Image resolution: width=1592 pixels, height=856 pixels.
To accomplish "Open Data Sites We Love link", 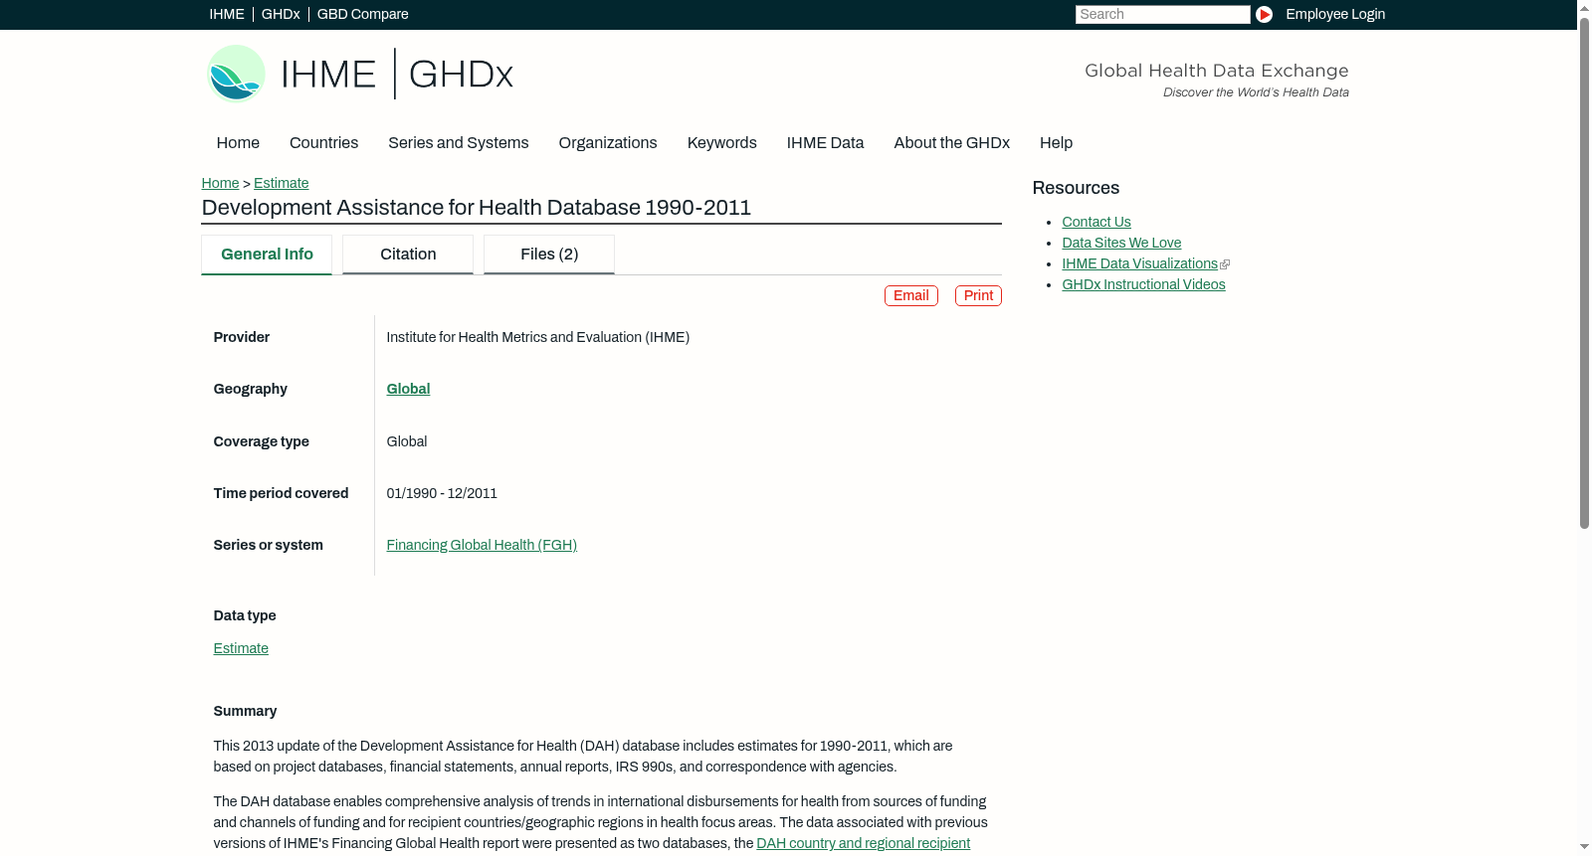I will (x=1121, y=243).
